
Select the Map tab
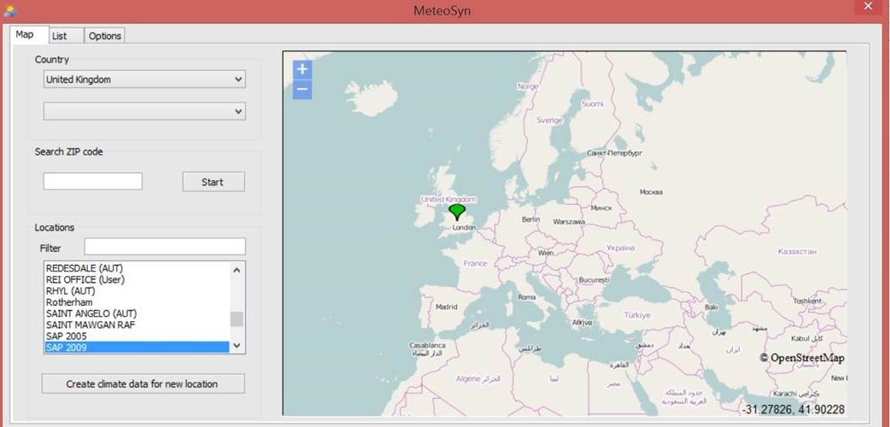[25, 34]
